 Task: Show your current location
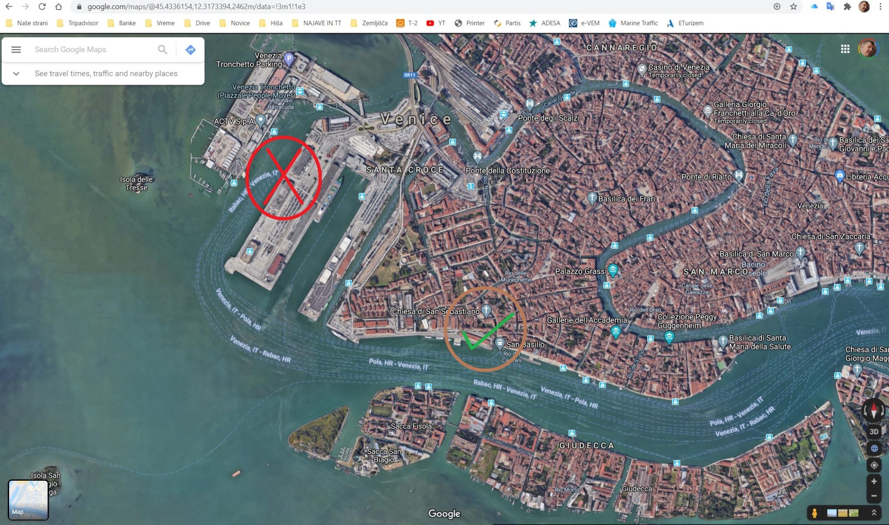click(874, 465)
